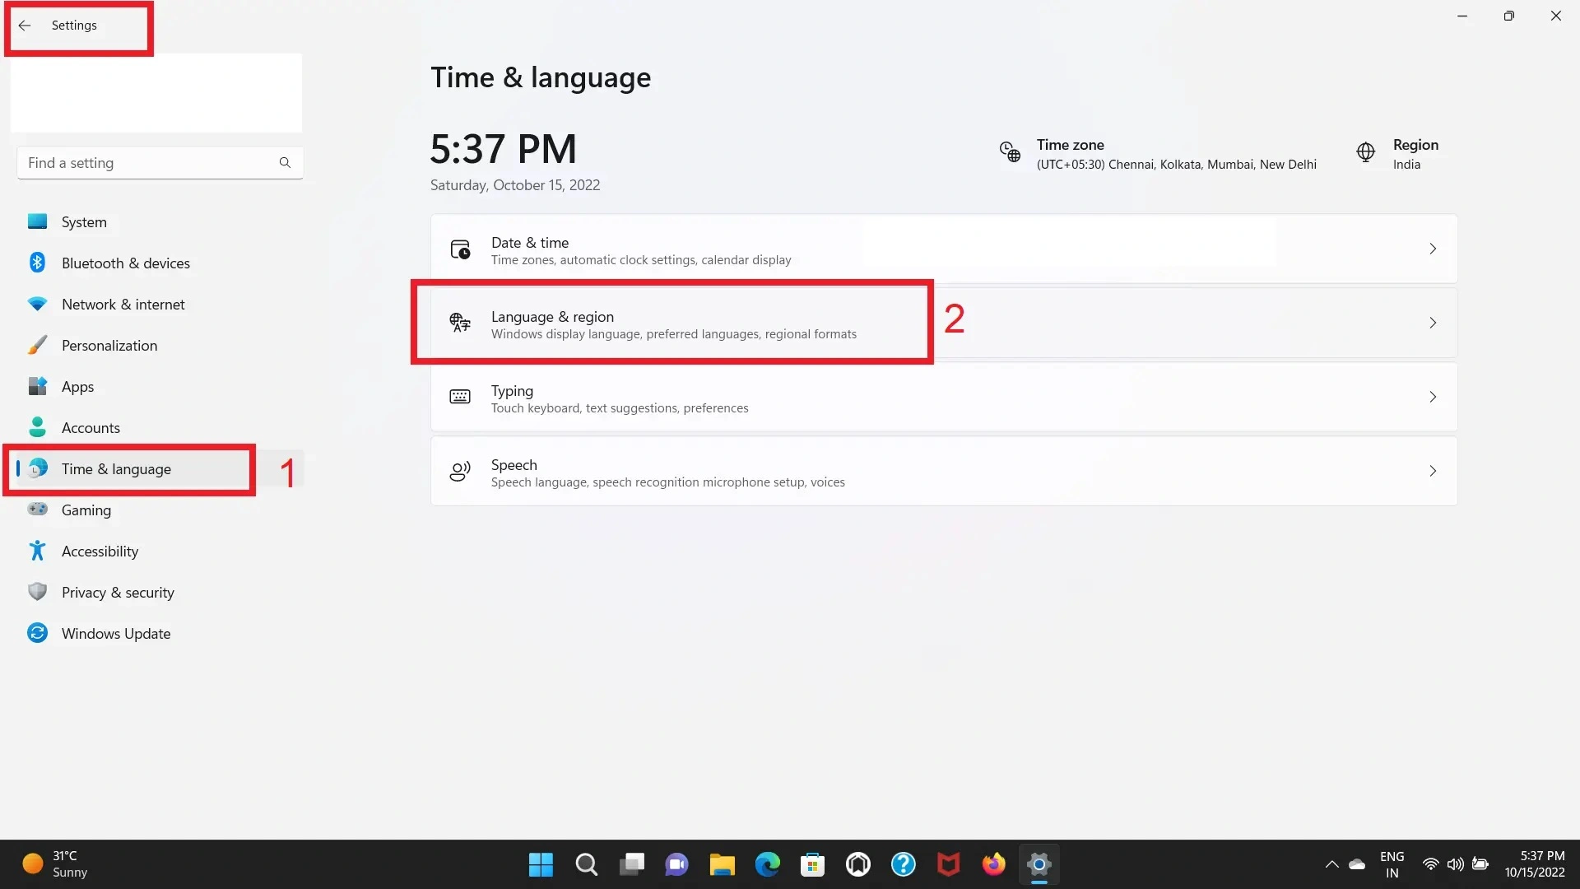
Task: Open Accounts settings
Action: [91, 427]
